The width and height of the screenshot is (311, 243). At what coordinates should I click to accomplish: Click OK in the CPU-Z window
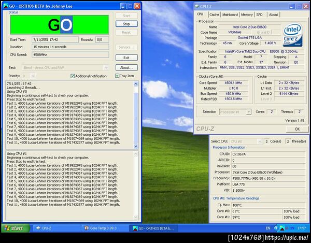(x=297, y=129)
